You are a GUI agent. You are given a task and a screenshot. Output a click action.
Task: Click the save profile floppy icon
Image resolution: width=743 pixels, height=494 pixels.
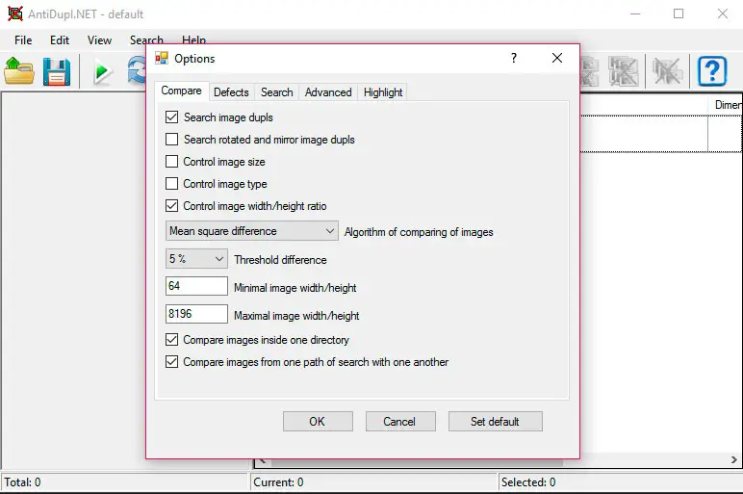pos(57,71)
